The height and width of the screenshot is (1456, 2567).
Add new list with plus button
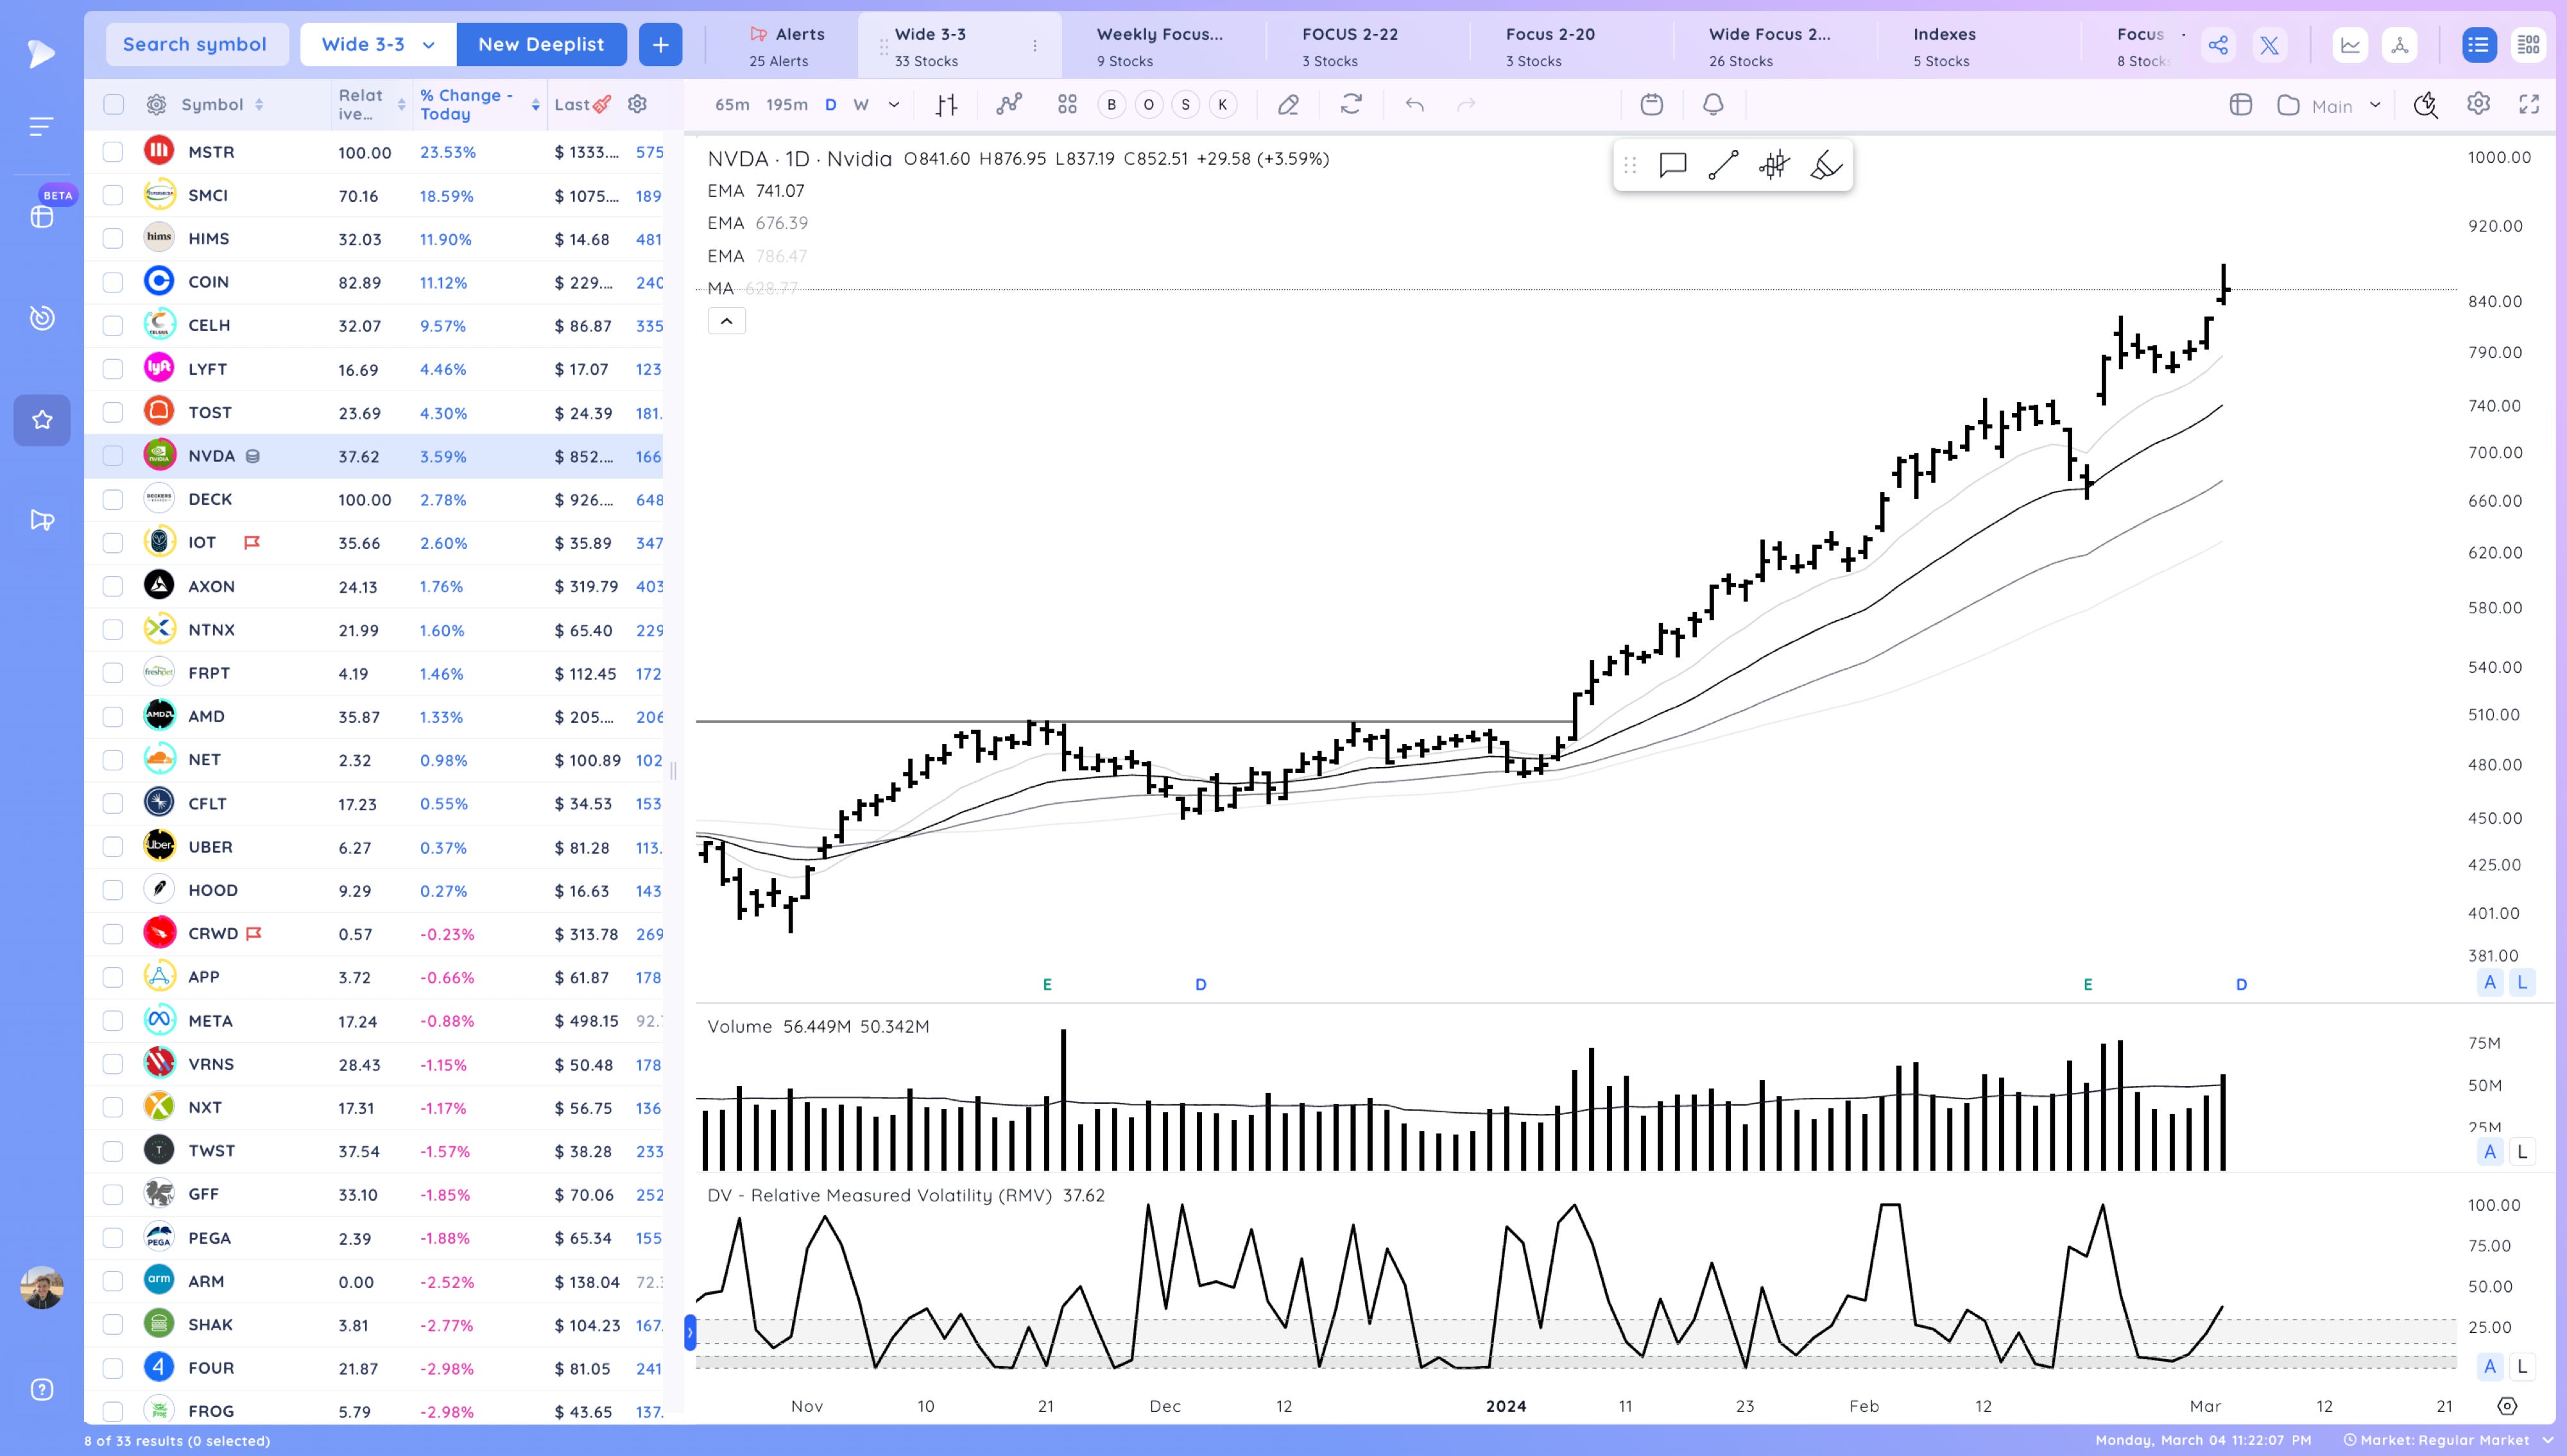coord(660,45)
